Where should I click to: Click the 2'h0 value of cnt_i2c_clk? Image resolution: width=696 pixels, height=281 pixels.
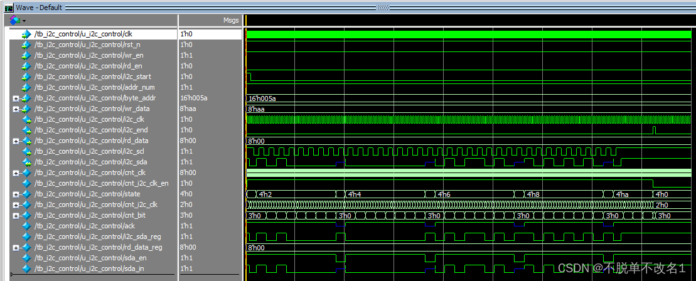187,204
